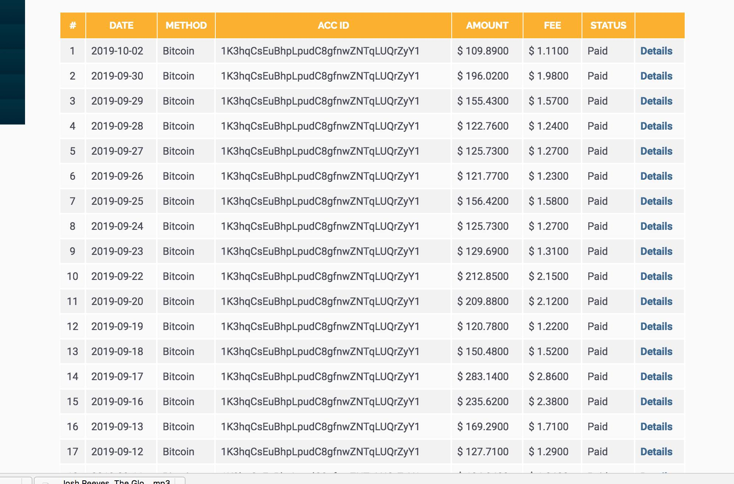Open Details for the 2019-10-02 payment
Screen dimensions: 734x484
(656, 51)
